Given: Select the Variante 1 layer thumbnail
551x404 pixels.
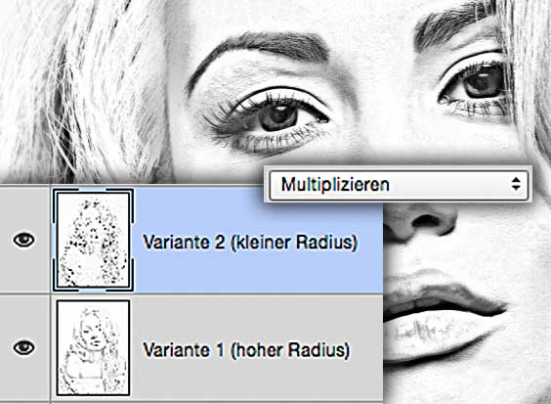Looking at the screenshot, I should tap(93, 347).
